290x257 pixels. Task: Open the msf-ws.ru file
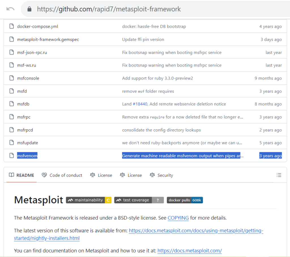click(x=27, y=65)
